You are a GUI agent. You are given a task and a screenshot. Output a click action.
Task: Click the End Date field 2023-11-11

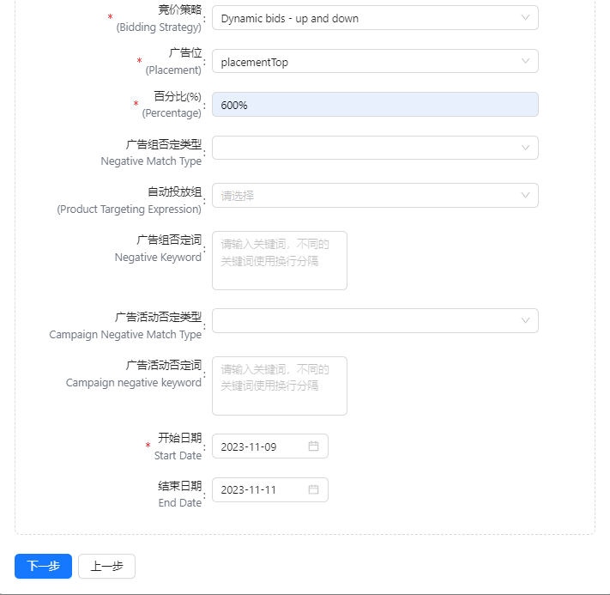[x=270, y=490]
